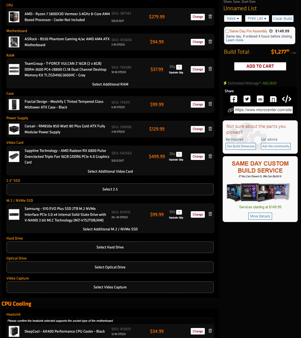Click the custom PC builds banner image
Image resolution: width=301 pixels, height=338 pixels.
pos(258,192)
